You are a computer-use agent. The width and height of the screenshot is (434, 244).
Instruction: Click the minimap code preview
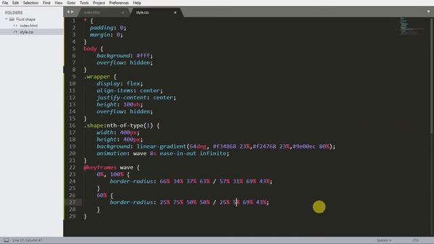coord(412,26)
